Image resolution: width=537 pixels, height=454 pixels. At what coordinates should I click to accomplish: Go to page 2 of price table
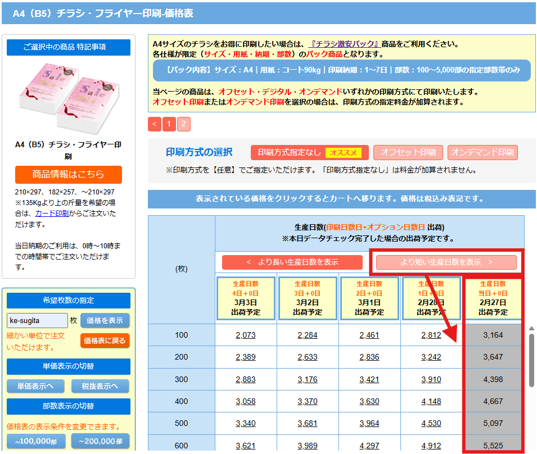pos(184,124)
